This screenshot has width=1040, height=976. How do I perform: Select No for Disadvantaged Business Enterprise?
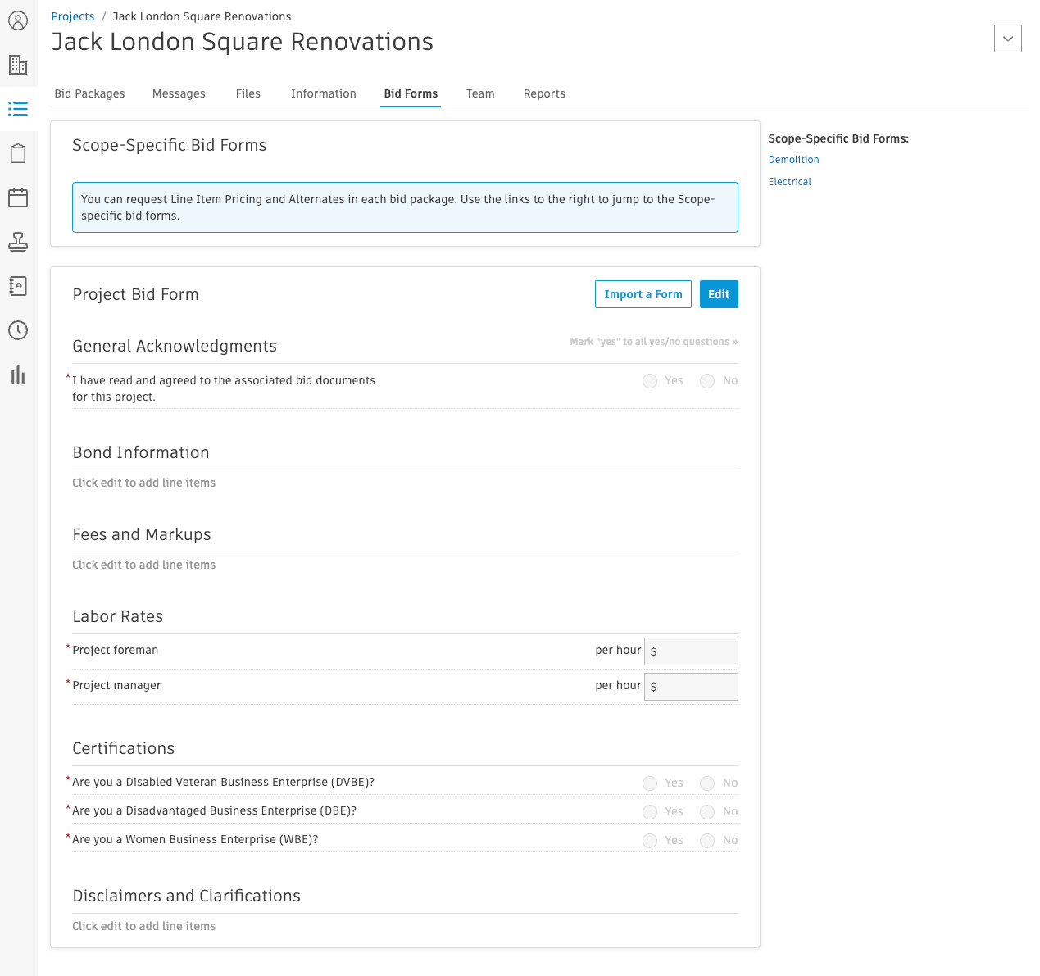click(x=707, y=812)
